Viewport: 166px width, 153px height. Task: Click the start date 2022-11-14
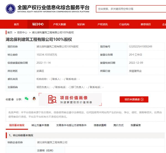coord(43,63)
